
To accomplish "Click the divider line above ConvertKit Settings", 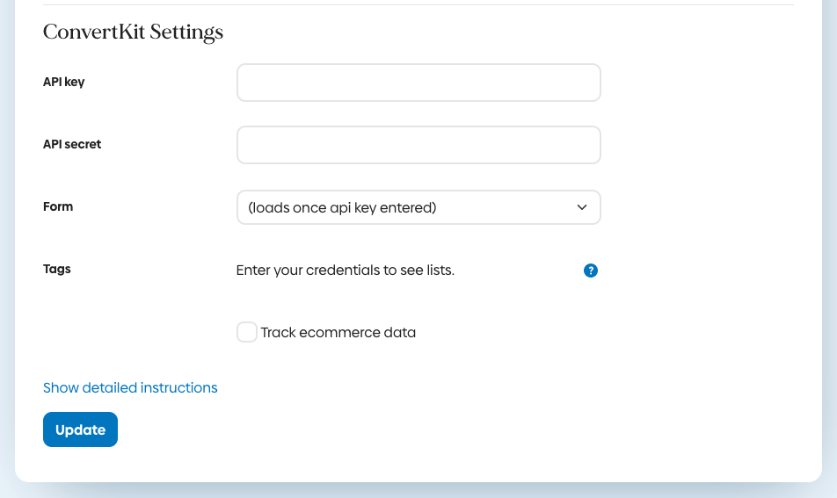I will pos(418,5).
